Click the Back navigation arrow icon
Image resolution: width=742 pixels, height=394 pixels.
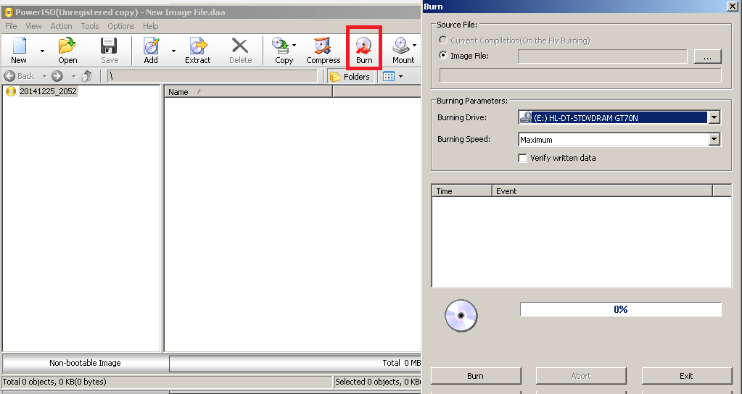pyautogui.click(x=9, y=75)
